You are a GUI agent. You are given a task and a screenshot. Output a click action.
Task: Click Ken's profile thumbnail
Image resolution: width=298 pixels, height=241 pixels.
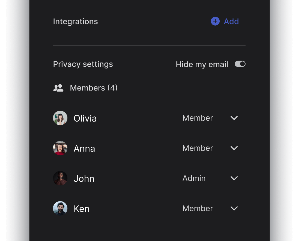click(60, 208)
